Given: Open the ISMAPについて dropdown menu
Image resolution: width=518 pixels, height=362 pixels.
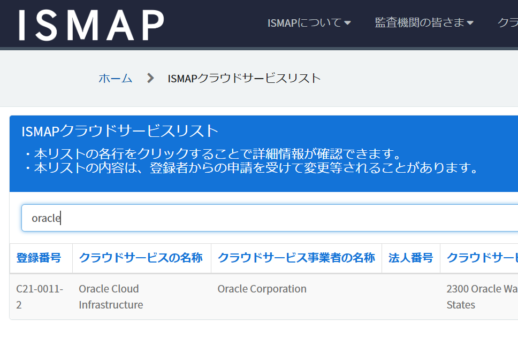Looking at the screenshot, I should [309, 23].
